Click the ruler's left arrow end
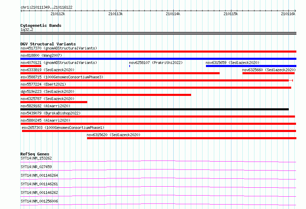 (21, 11)
